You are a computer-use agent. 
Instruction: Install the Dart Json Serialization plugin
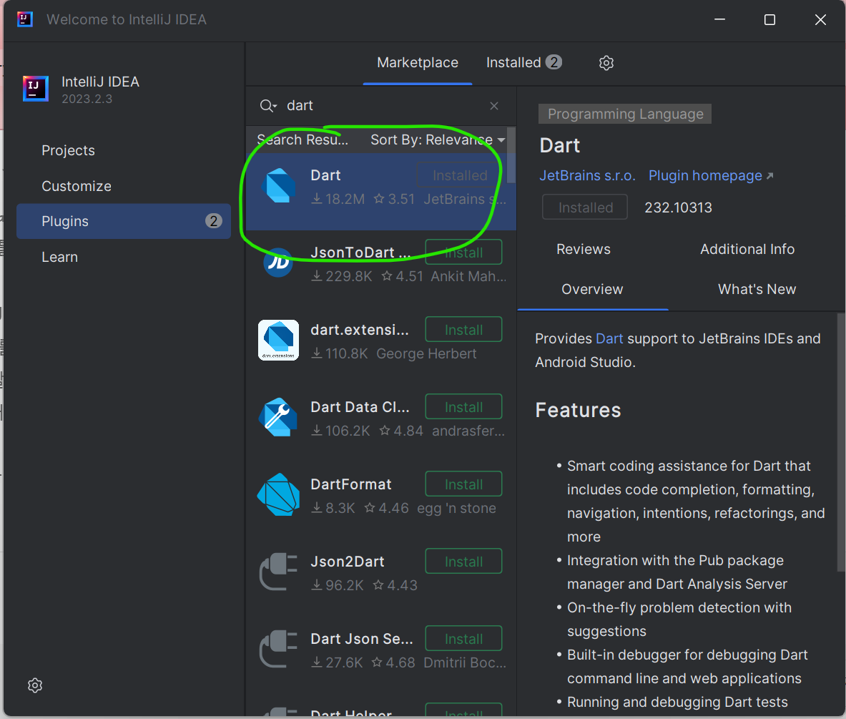(463, 638)
